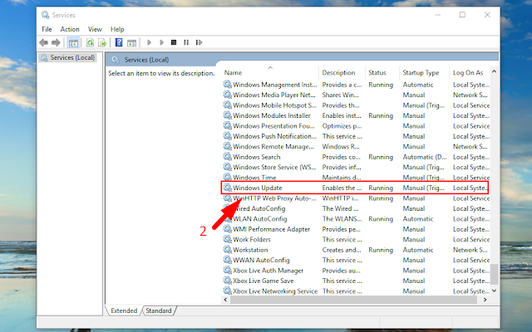Click the Services title bar gear icon
This screenshot has width=532, height=332.
click(x=45, y=15)
